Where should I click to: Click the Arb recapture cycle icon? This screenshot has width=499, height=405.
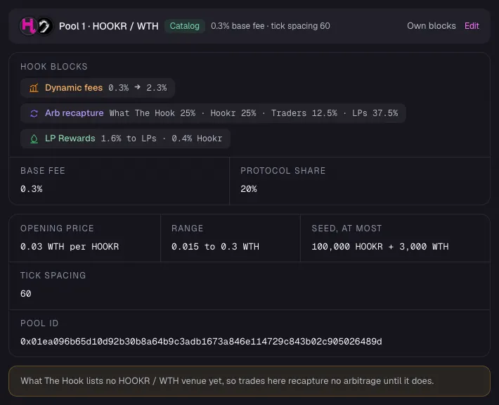click(34, 113)
